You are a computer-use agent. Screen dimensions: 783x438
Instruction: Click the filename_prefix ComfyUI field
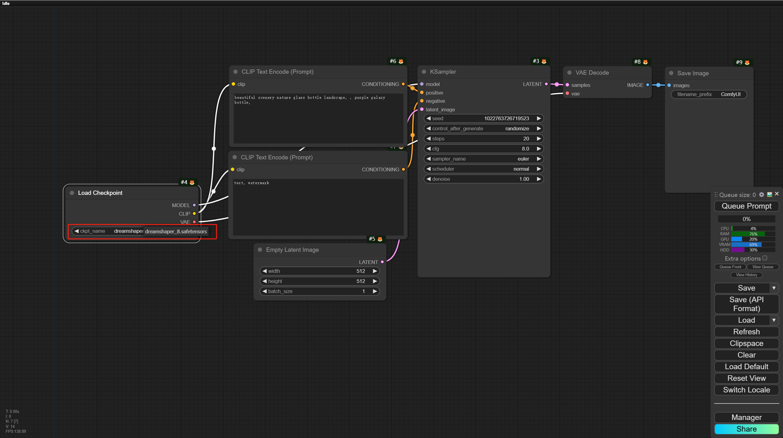click(709, 95)
